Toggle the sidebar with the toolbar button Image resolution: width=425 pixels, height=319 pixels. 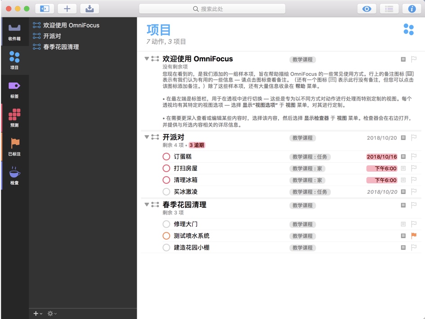(x=45, y=9)
